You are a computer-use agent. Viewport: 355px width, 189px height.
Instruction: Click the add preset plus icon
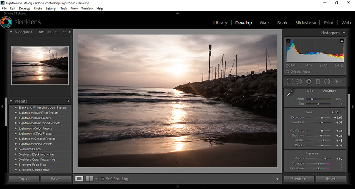pyautogui.click(x=68, y=101)
